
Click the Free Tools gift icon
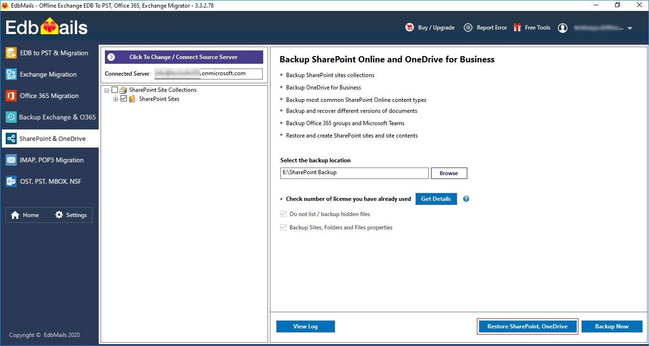517,28
